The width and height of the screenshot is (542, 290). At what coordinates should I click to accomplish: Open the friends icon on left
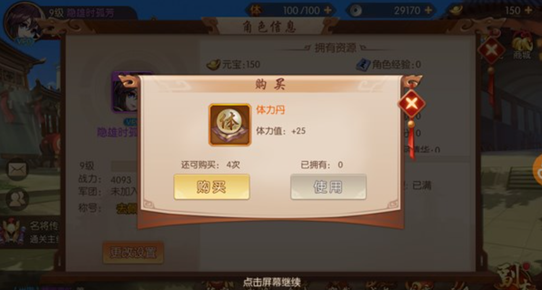[x=17, y=199]
